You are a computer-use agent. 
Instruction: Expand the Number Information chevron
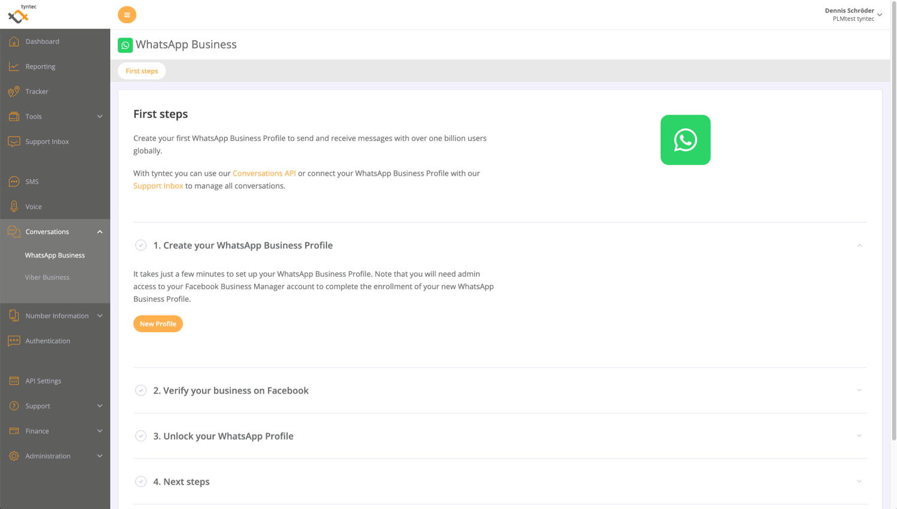pos(100,315)
